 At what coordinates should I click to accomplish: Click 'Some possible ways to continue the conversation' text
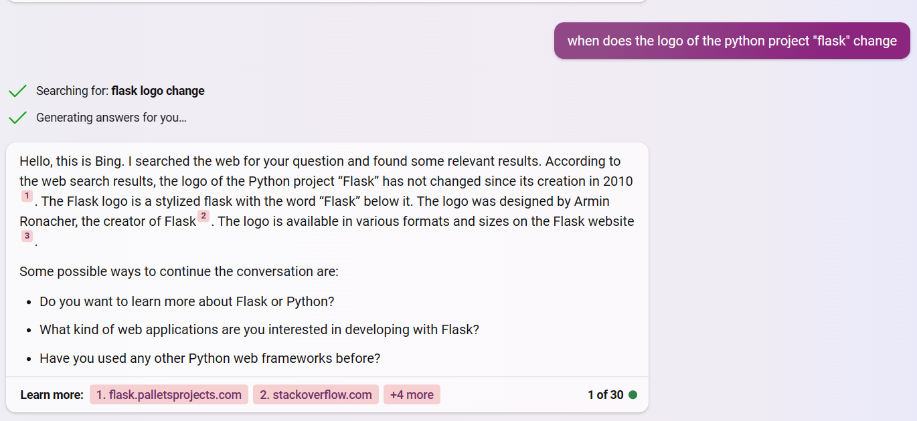pos(179,271)
